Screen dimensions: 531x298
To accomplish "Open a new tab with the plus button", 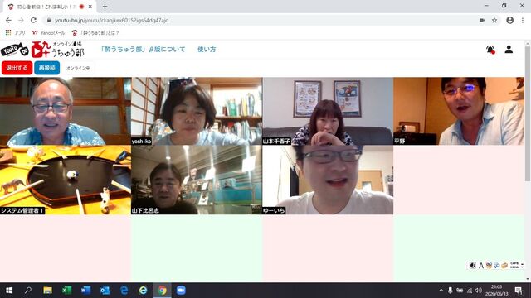I will (x=105, y=7).
